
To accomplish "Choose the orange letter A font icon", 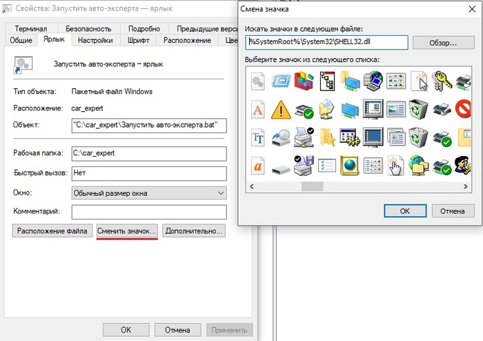I will point(258,109).
